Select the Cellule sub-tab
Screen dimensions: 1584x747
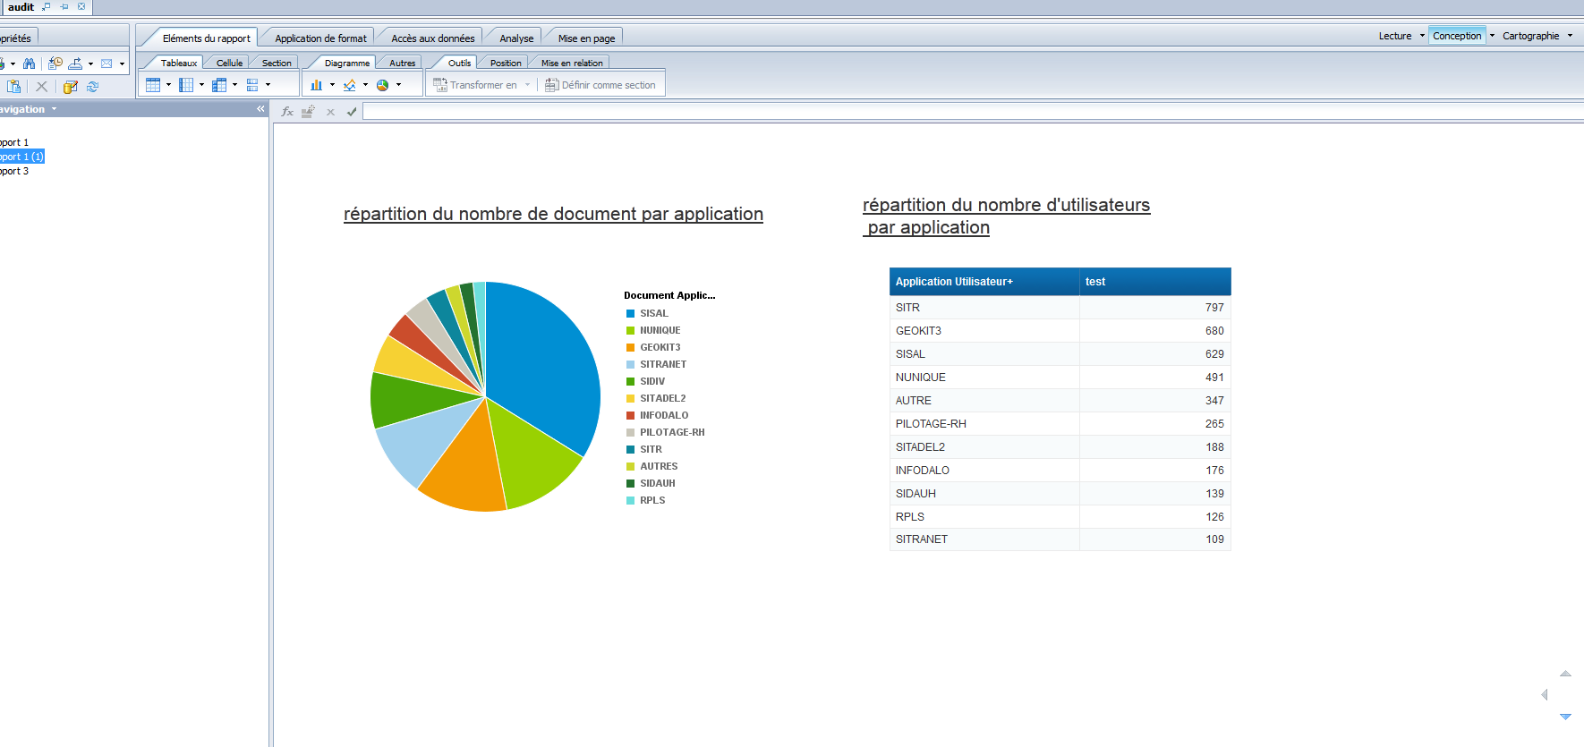tap(229, 63)
